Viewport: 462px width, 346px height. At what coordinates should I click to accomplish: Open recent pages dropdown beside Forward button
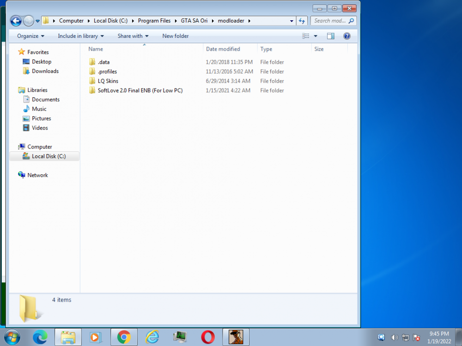[x=38, y=21]
